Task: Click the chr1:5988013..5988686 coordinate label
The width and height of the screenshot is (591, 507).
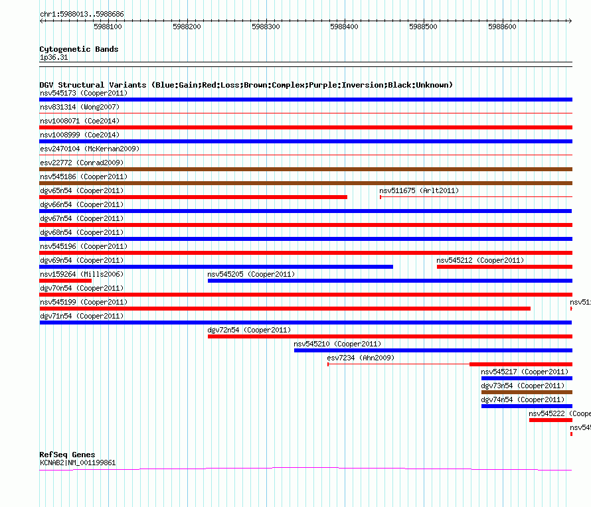Action: [x=82, y=14]
